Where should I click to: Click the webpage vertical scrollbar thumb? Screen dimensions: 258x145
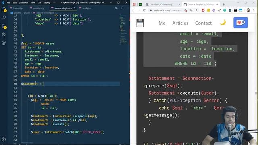256,93
